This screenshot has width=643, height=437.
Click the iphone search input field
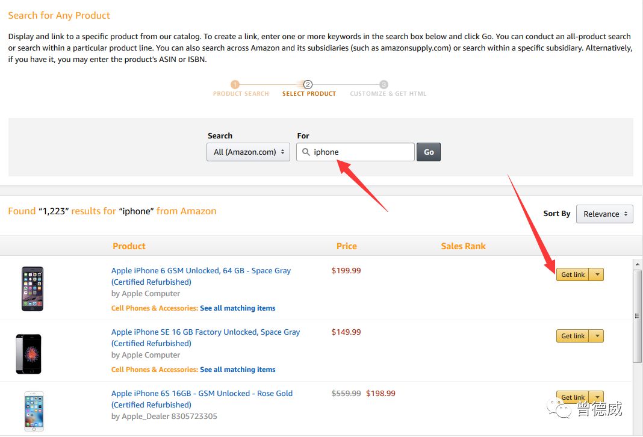(x=356, y=152)
